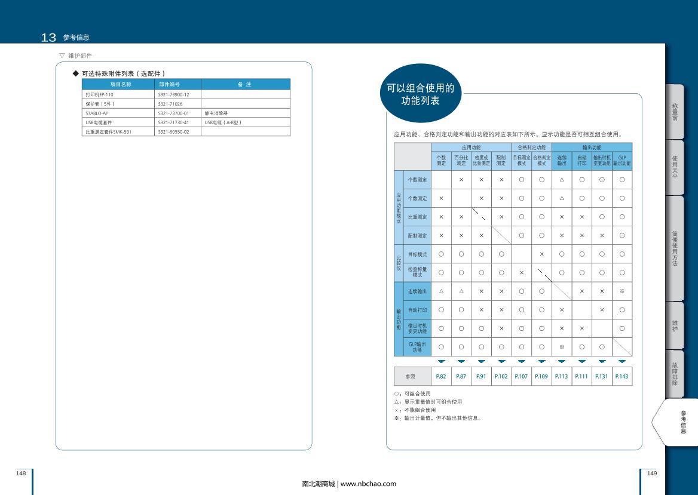Viewport: 698px width, 495px height.
Task: Open the 使用天平 side tab
Action: pos(674,168)
